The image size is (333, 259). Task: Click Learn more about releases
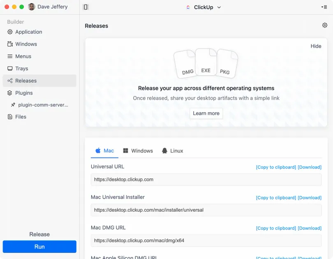tap(206, 113)
